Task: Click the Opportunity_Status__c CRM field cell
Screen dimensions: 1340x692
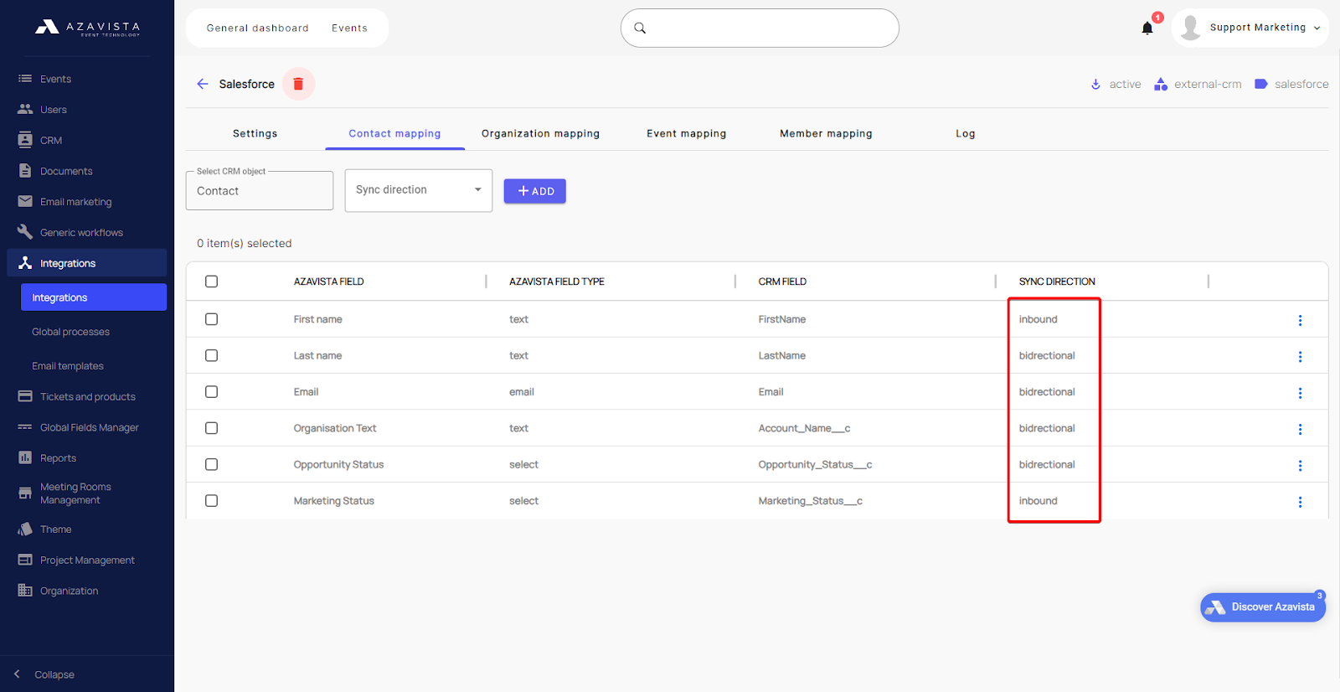Action: (x=815, y=464)
